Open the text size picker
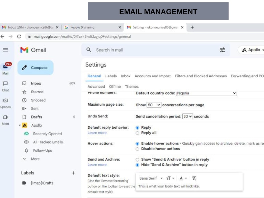This screenshot has height=198, width=264. click(x=170, y=178)
